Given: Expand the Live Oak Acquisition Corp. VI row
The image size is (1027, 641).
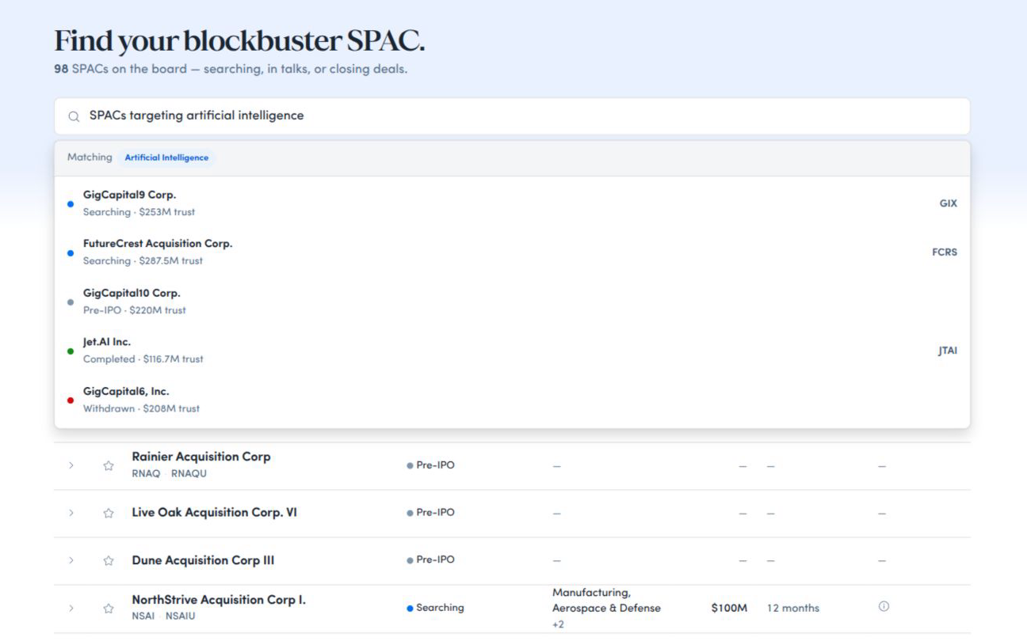Looking at the screenshot, I should [x=71, y=513].
